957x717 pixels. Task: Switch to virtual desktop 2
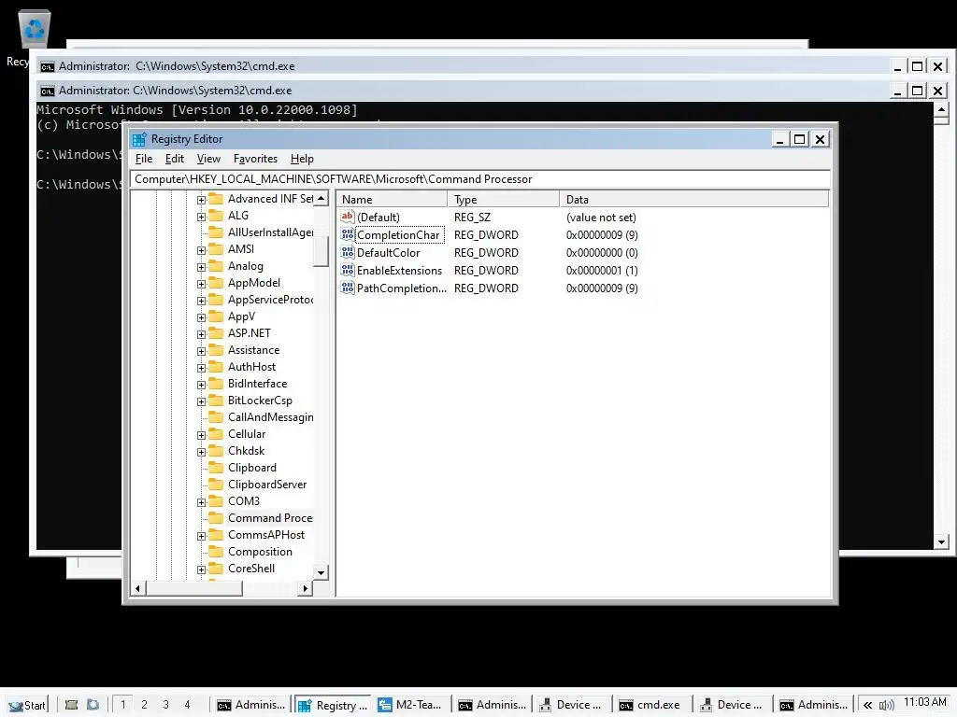pyautogui.click(x=144, y=704)
